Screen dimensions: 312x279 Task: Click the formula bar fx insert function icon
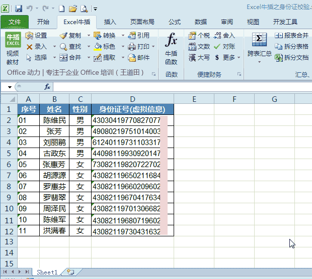point(47,87)
